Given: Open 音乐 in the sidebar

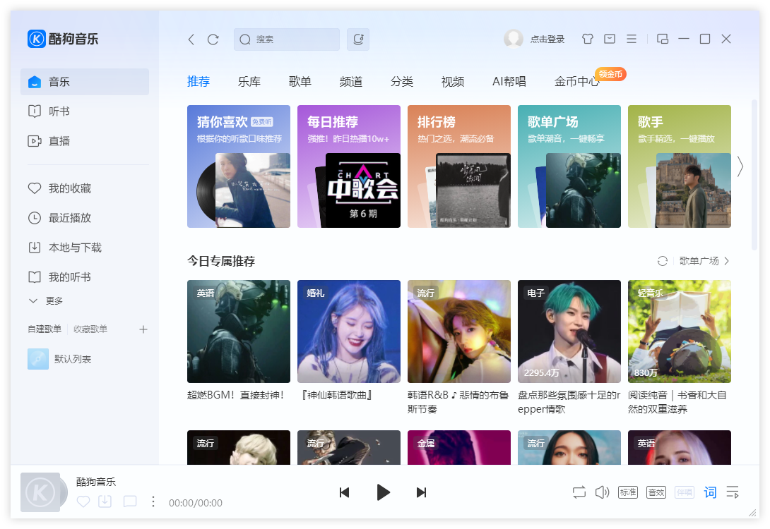Looking at the screenshot, I should (x=85, y=82).
